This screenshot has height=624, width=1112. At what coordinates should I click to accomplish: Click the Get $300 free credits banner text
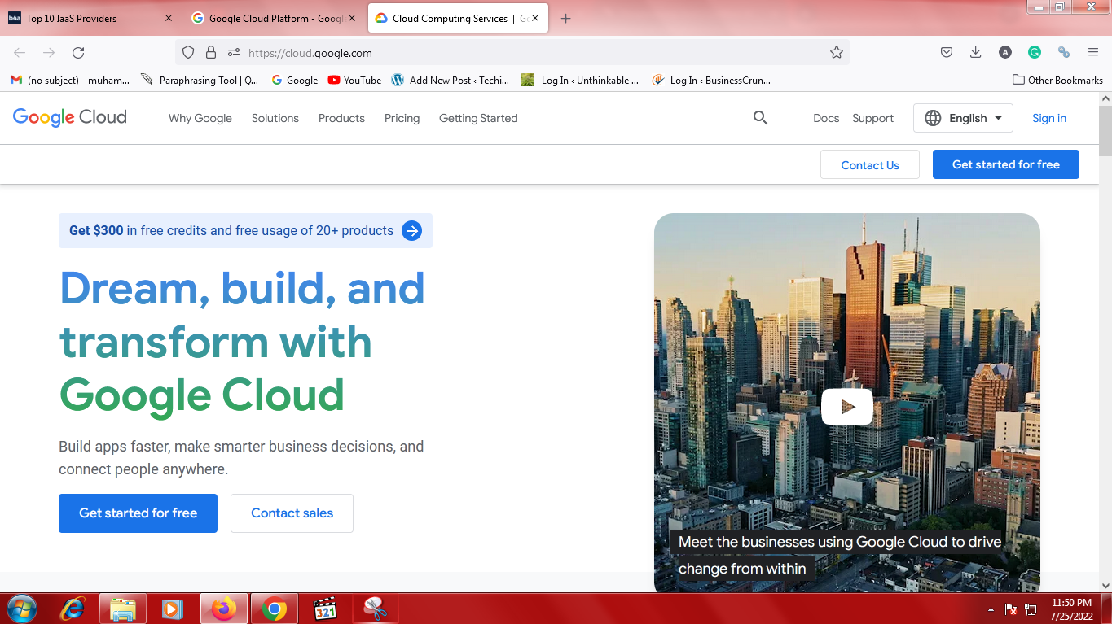point(231,231)
